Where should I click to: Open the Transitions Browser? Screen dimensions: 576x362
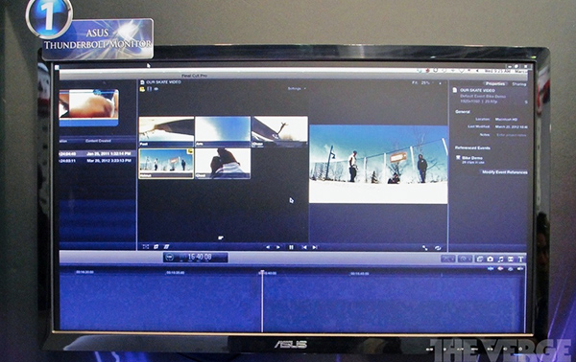tap(511, 259)
